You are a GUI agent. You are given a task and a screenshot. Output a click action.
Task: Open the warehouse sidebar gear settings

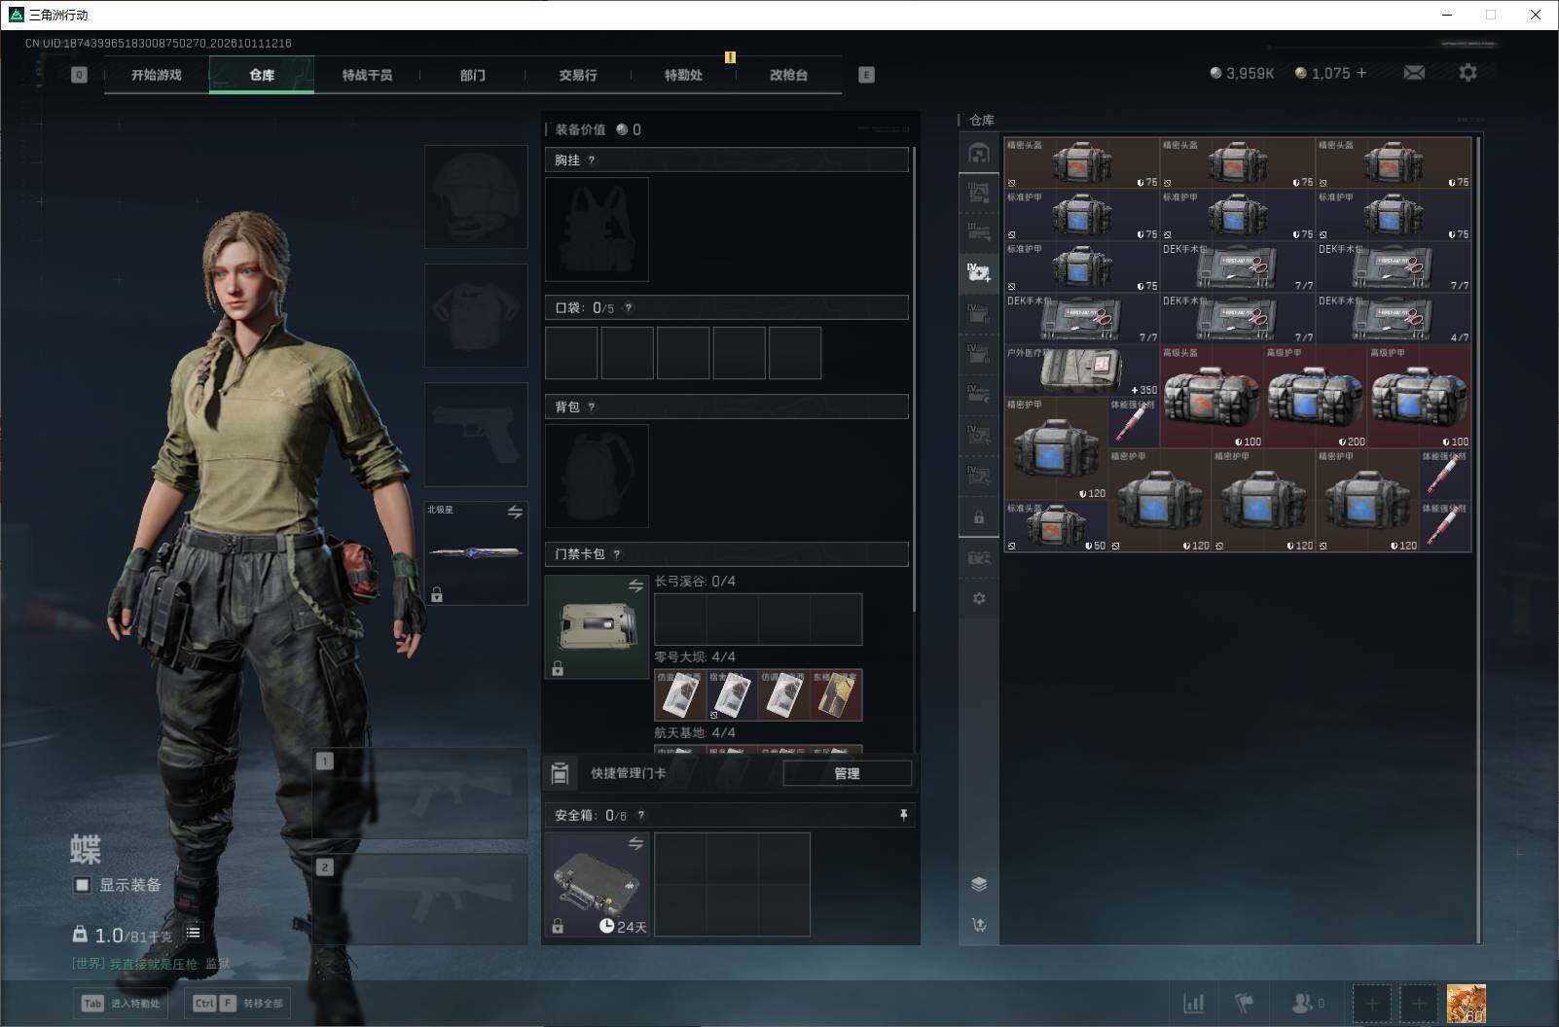979,598
